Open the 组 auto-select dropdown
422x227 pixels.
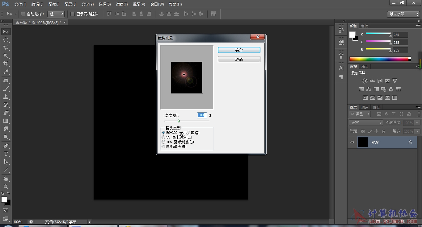pyautogui.click(x=56, y=14)
